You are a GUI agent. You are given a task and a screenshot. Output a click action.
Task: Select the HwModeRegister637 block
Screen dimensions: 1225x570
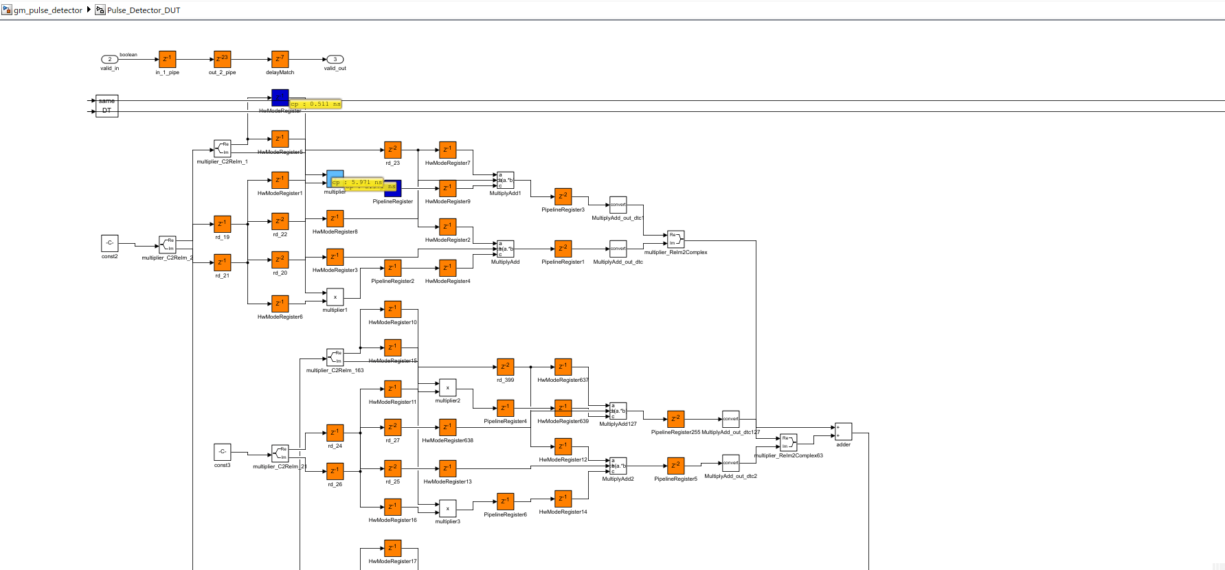pyautogui.click(x=563, y=367)
